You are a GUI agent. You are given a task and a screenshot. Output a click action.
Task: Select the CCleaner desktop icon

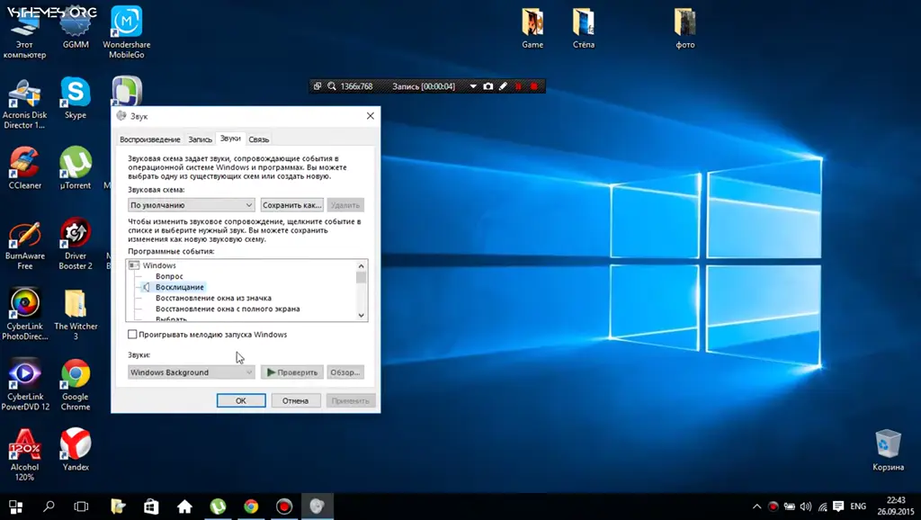24,169
